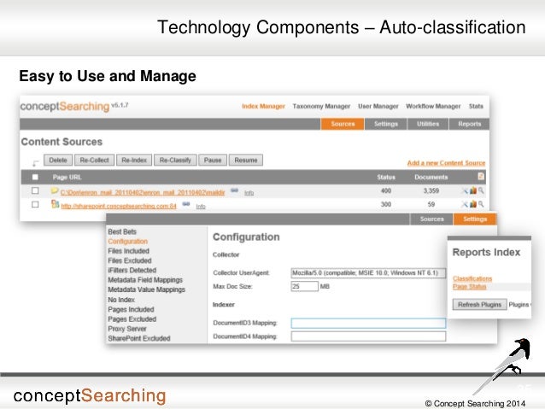Viewport: 545px width, 409px height.
Task: Click the tools icon in the sharepoint row
Action: pos(465,204)
